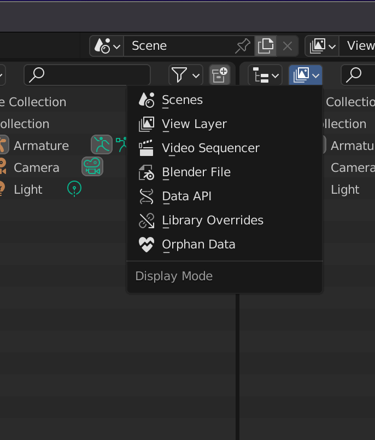The height and width of the screenshot is (440, 375).
Task: Select Armature in right outliner
Action: pyautogui.click(x=353, y=146)
